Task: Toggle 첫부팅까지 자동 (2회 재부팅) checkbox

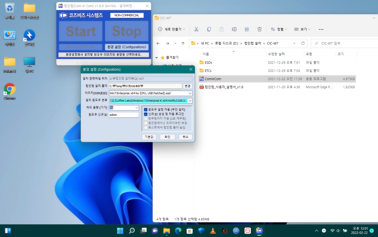Action: [146, 118]
